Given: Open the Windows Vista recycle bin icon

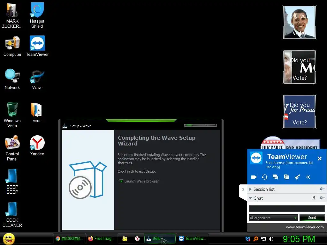Looking at the screenshot, I should 12,115.
